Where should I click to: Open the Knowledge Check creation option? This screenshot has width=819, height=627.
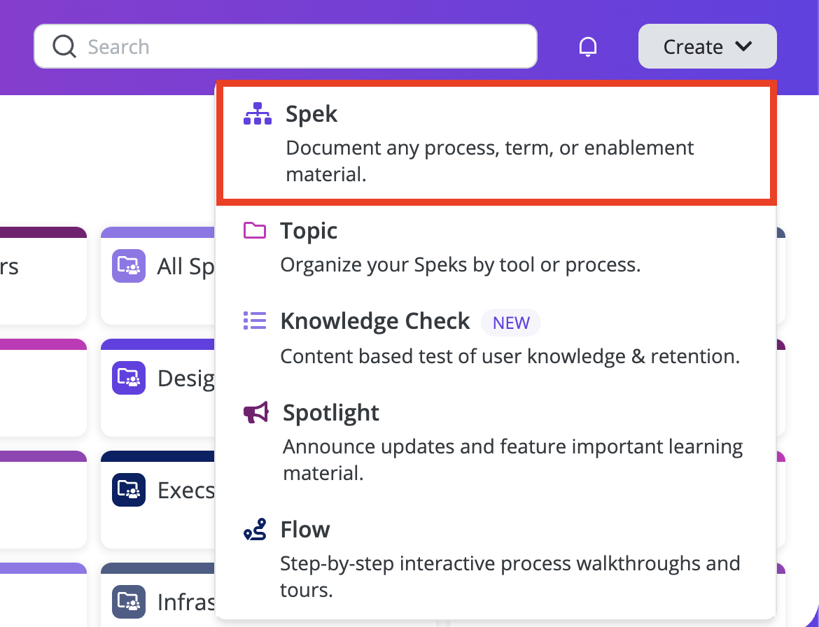click(375, 320)
